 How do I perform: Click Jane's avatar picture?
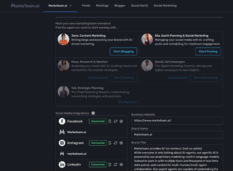click(x=63, y=39)
